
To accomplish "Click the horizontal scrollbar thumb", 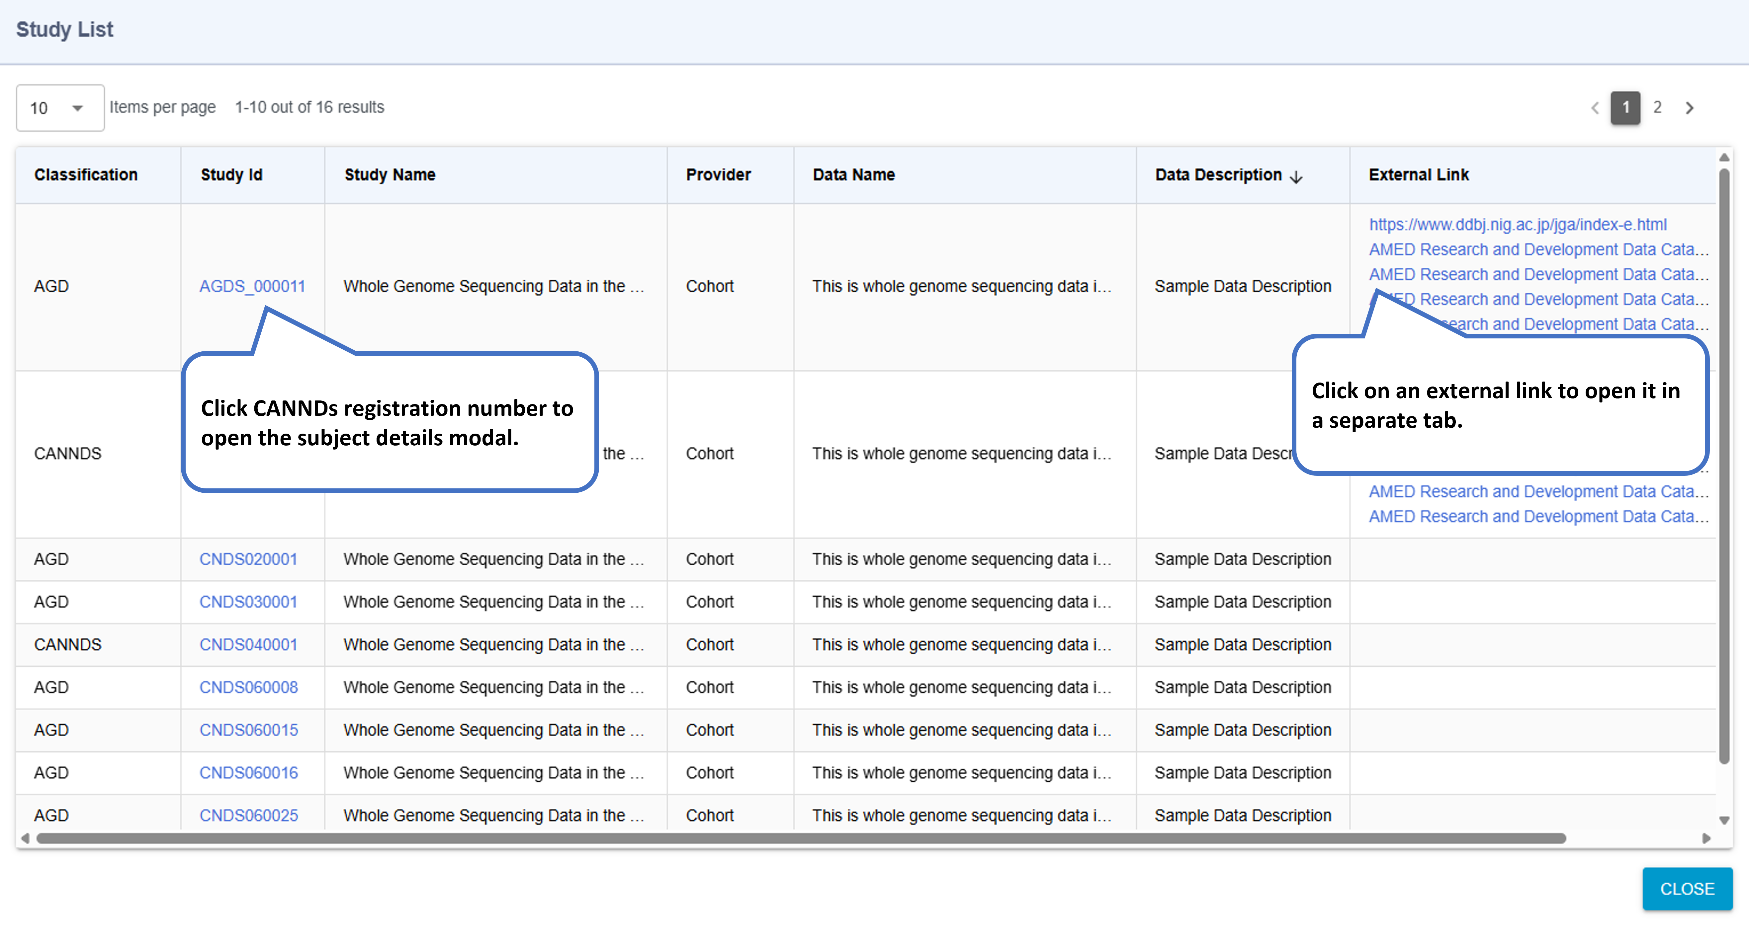I will [x=801, y=838].
